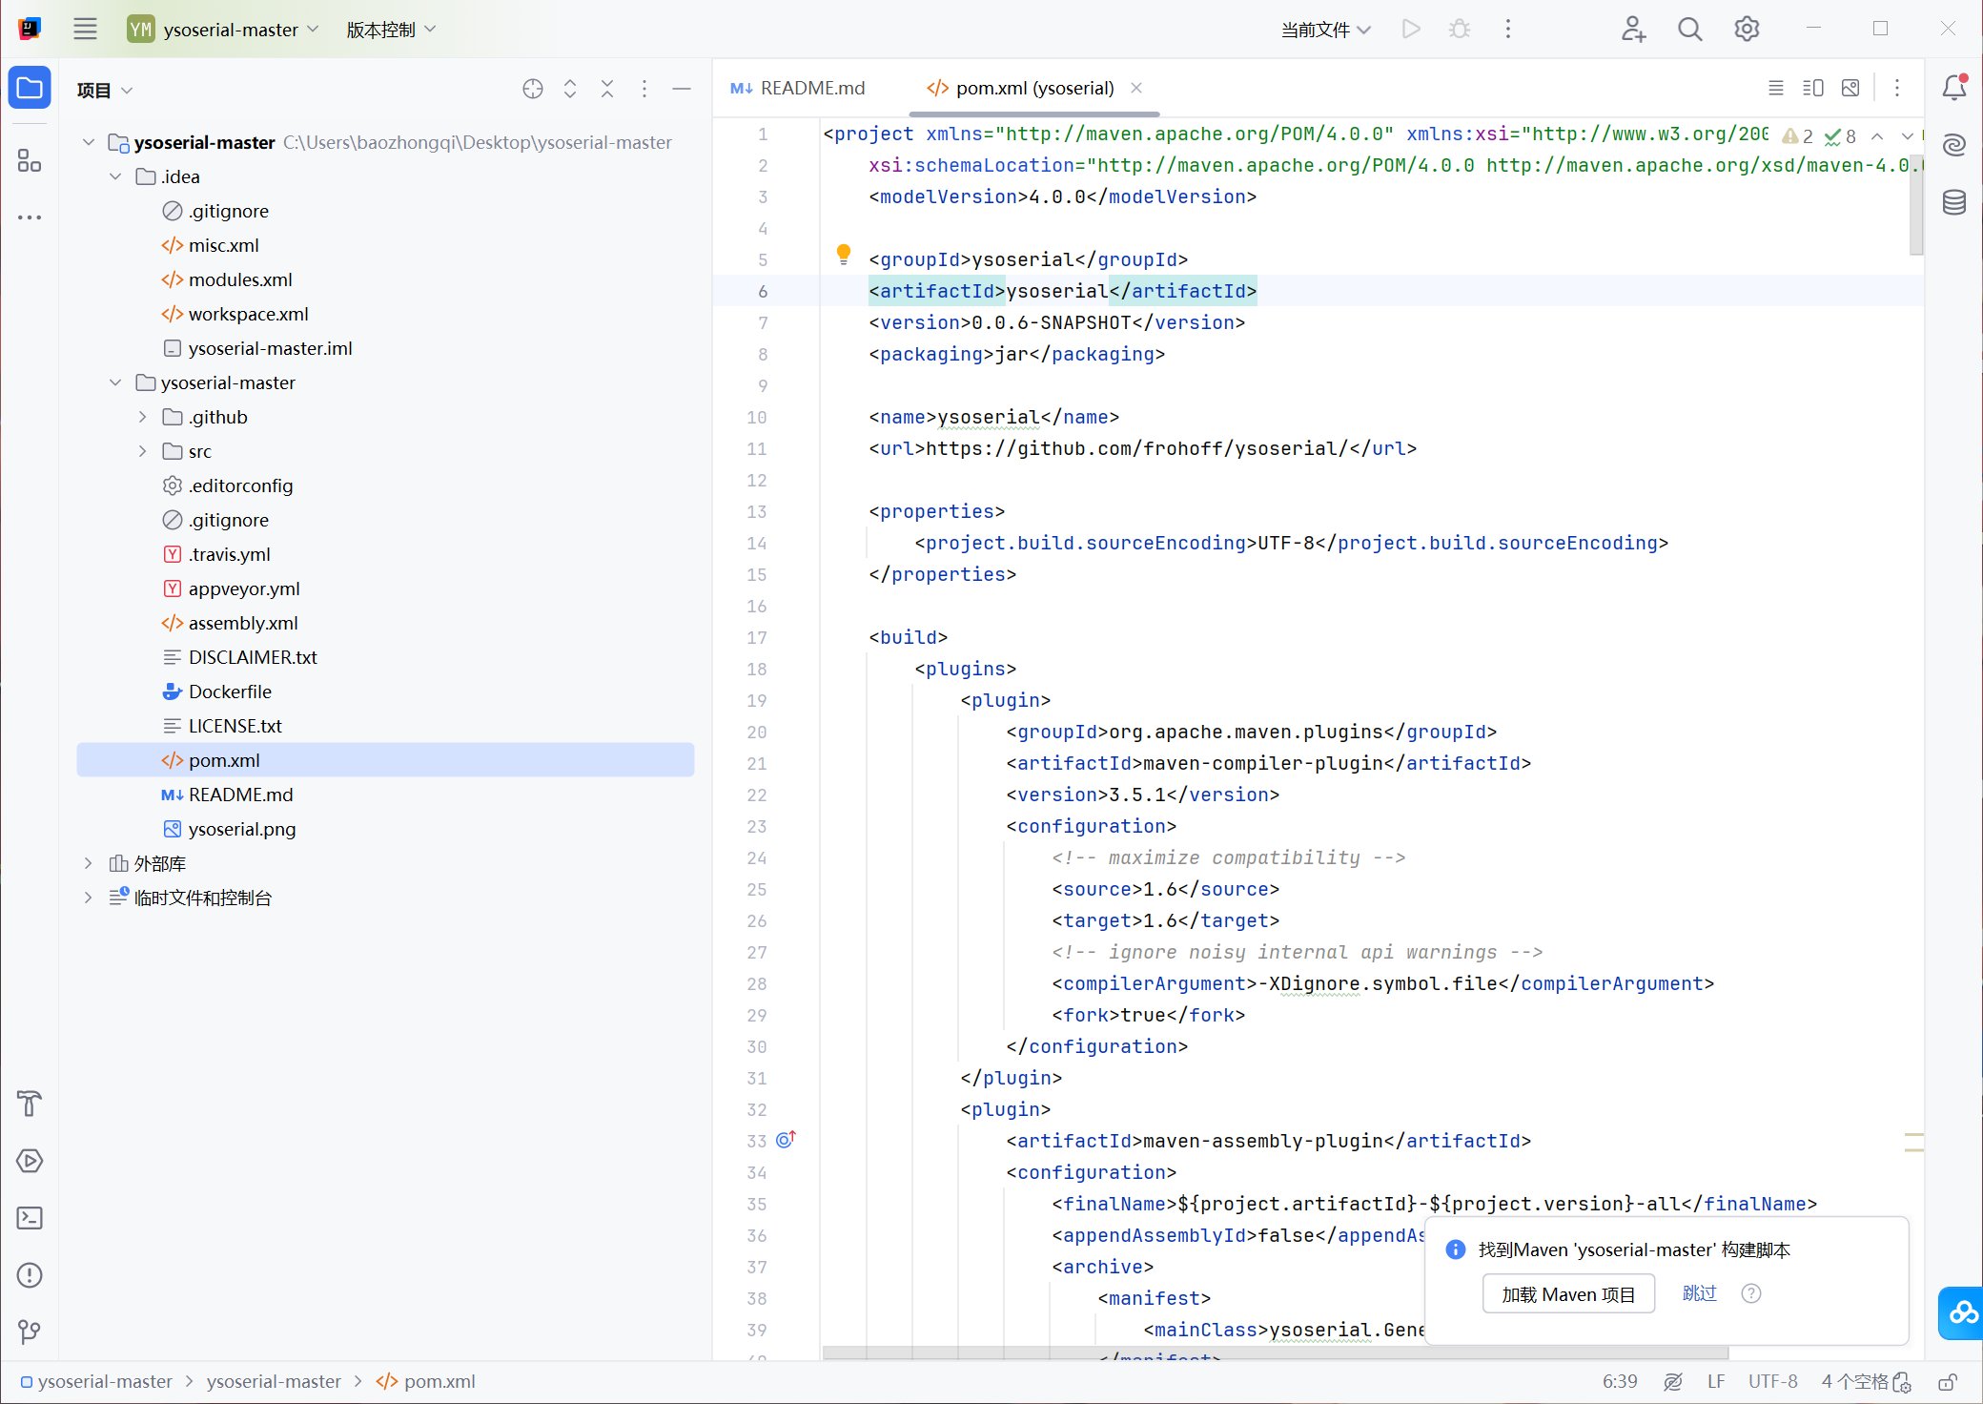Click the Search Everywhere magnifier icon
The image size is (1983, 1404).
1689,30
